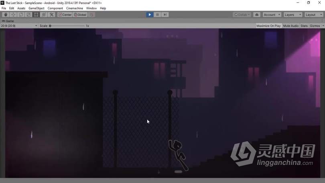Open the Account dropdown
This screenshot has height=183, width=325.
(x=272, y=14)
